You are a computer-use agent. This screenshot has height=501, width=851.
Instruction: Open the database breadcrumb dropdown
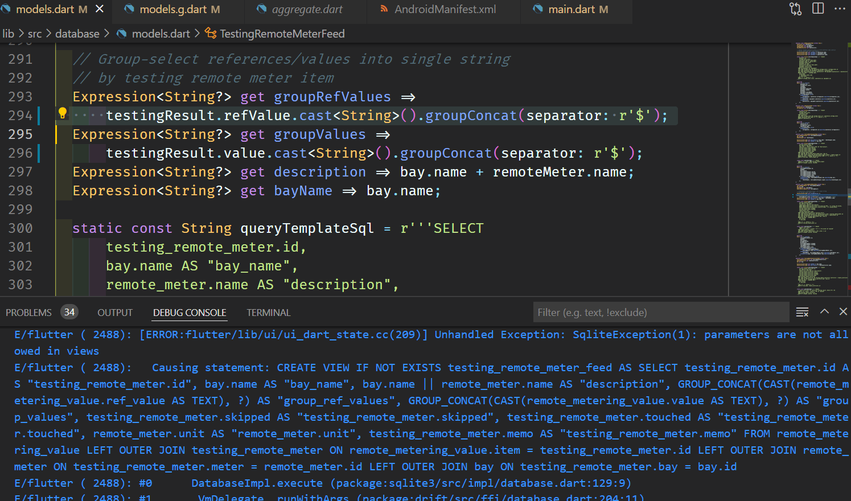[x=77, y=33]
